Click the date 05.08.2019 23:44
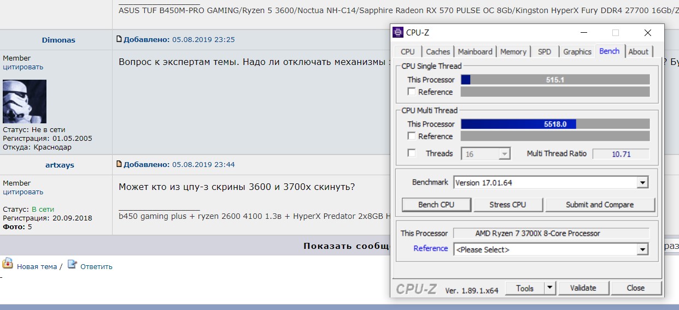This screenshot has width=679, height=310. click(203, 165)
